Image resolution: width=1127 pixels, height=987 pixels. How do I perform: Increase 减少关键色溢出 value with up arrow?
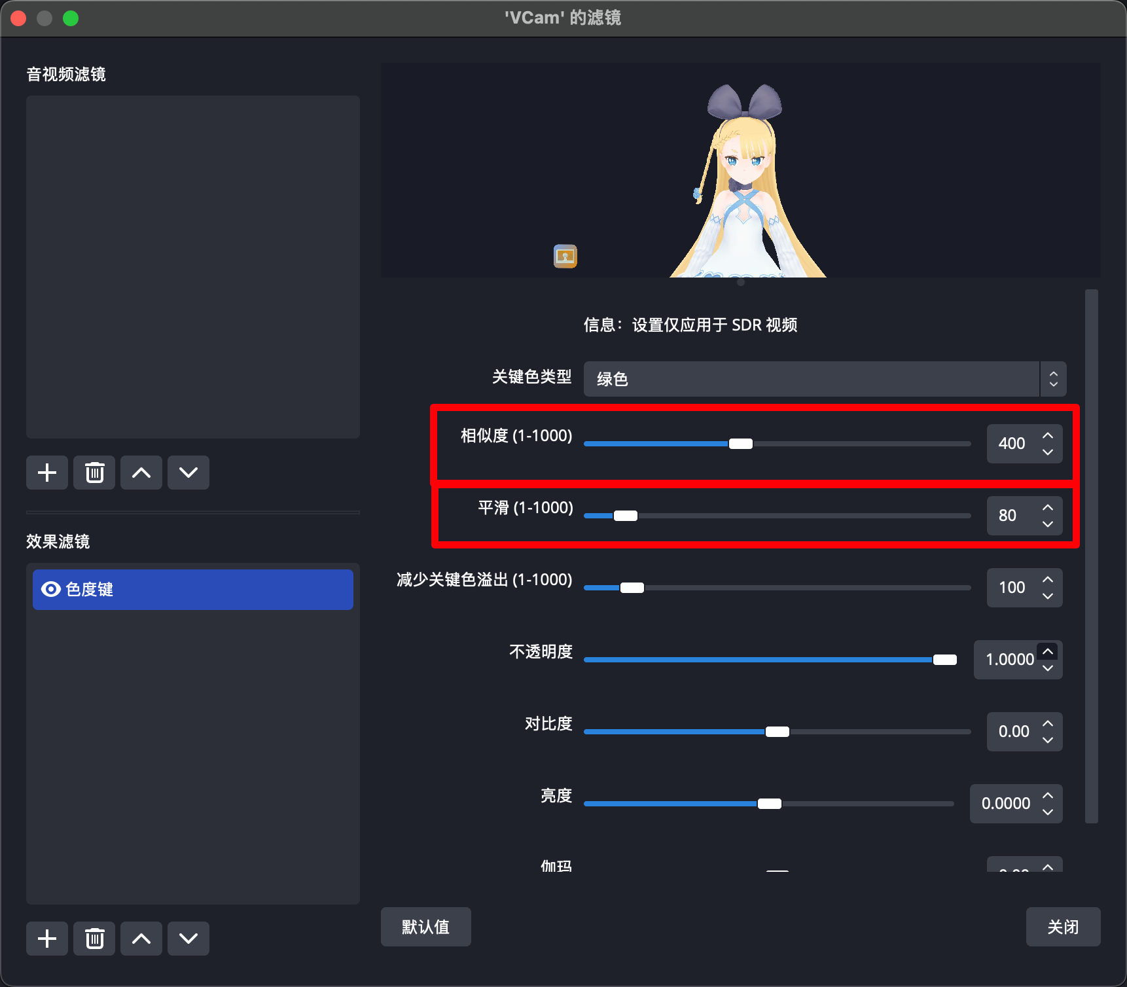tap(1048, 580)
